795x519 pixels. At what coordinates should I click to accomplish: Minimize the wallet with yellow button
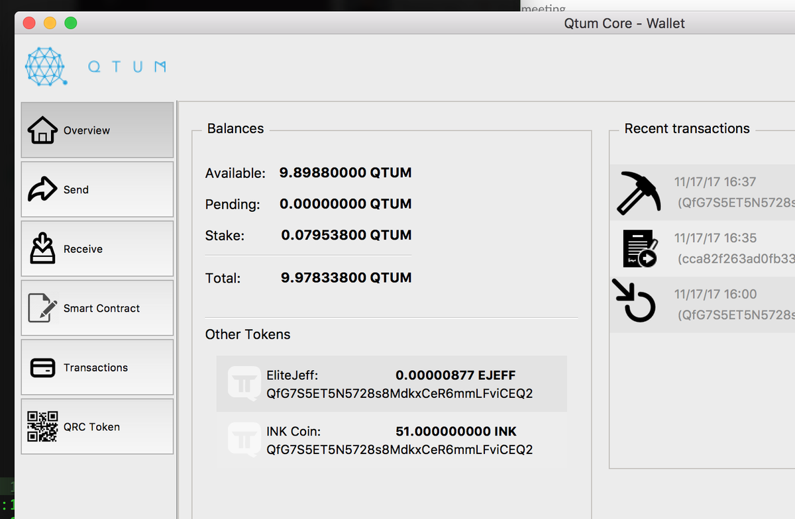[50, 23]
